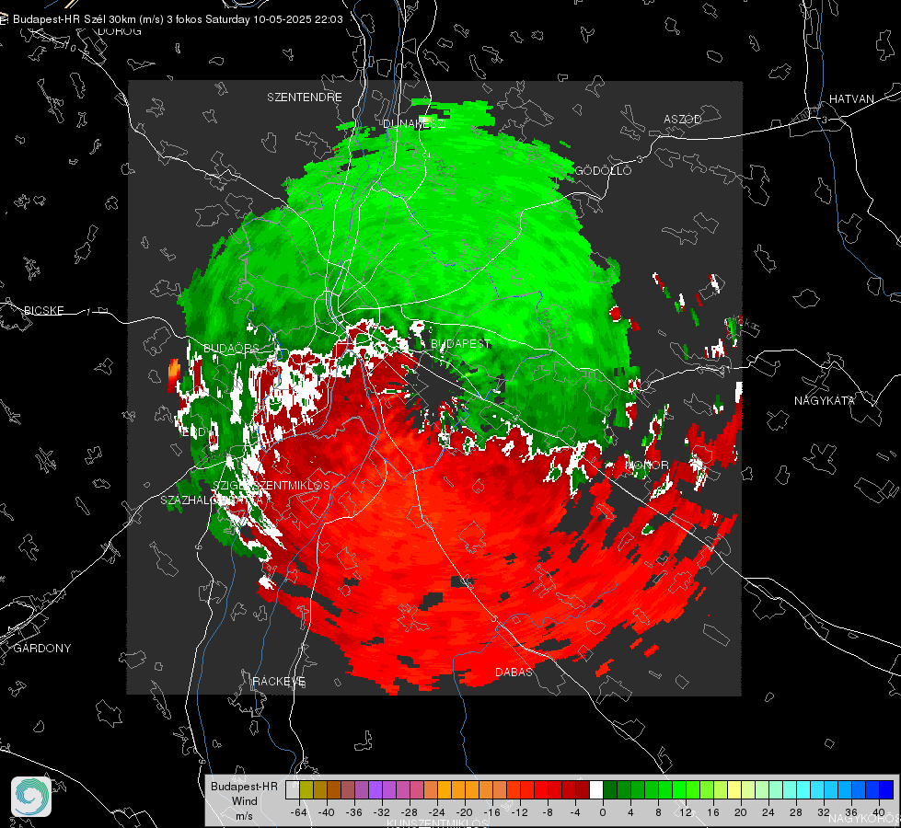This screenshot has width=901, height=828.
Task: Click the -24 legend tick value
Action: click(437, 812)
